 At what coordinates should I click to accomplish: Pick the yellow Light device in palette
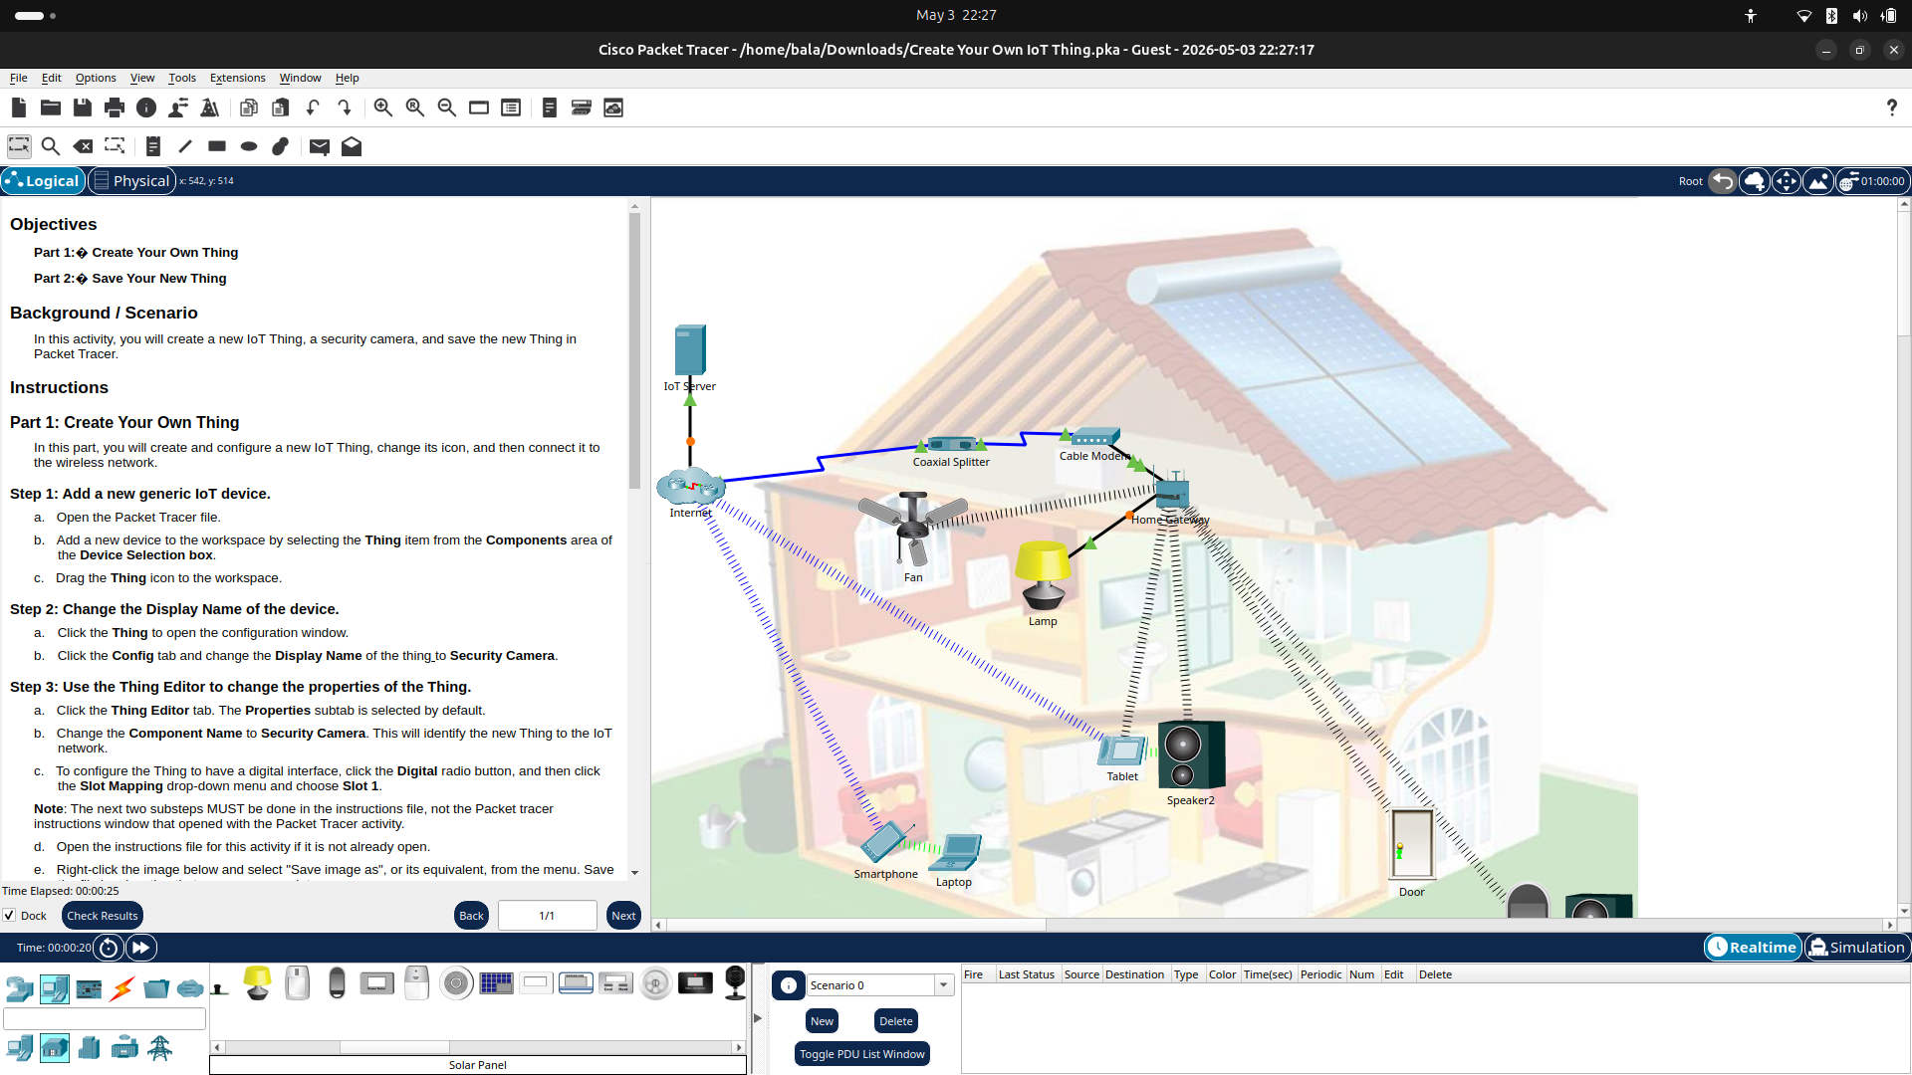click(257, 983)
